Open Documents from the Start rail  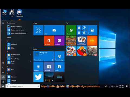click(3, 68)
